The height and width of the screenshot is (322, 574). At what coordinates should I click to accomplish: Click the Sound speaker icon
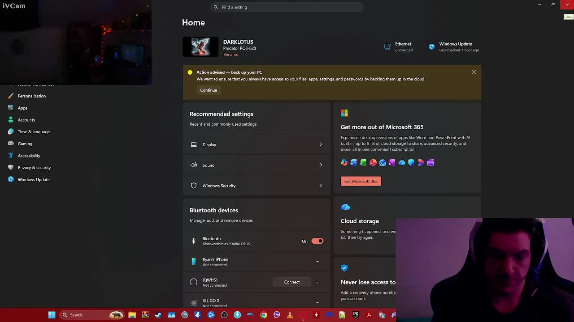click(194, 165)
